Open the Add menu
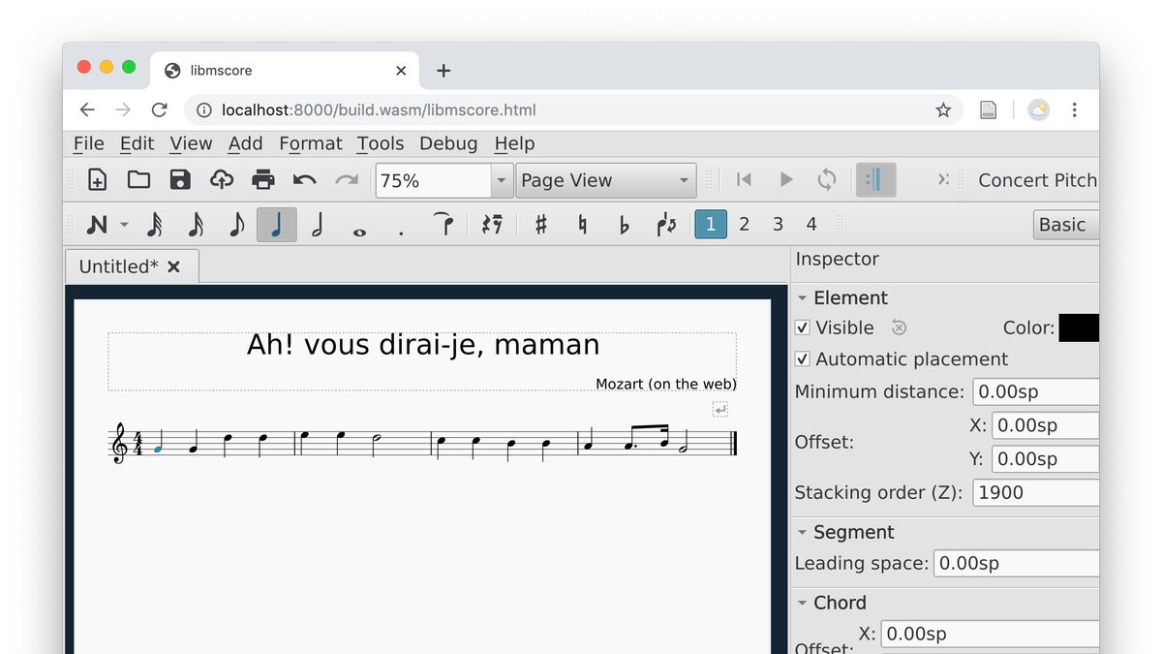The width and height of the screenshot is (1162, 654). point(245,143)
